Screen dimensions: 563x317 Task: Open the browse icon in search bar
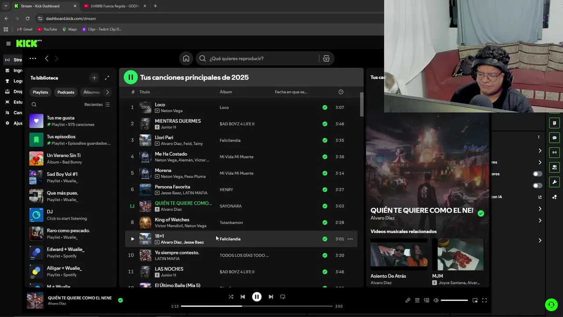coord(326,59)
